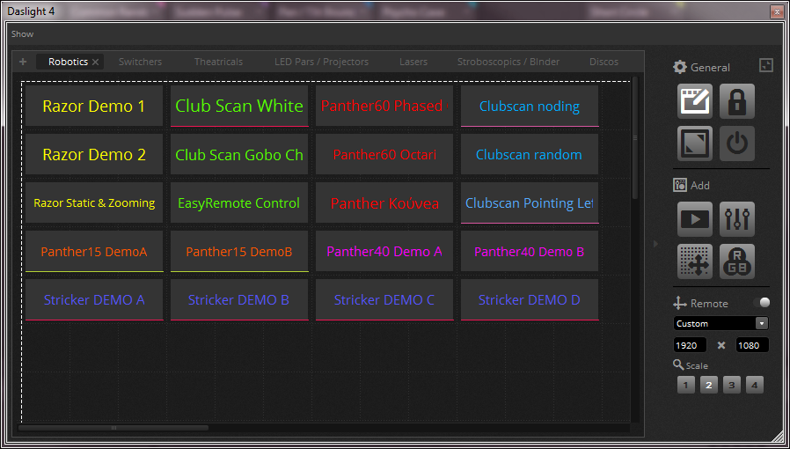The height and width of the screenshot is (449, 790).
Task: Trigger the Razor Demo 1 button
Action: [x=94, y=106]
